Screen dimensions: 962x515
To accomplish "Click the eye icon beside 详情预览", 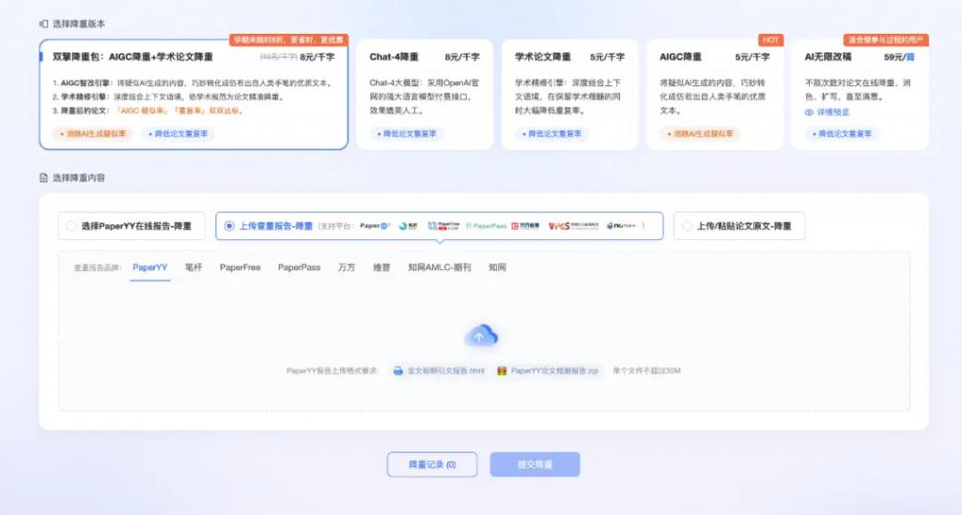I will [809, 112].
